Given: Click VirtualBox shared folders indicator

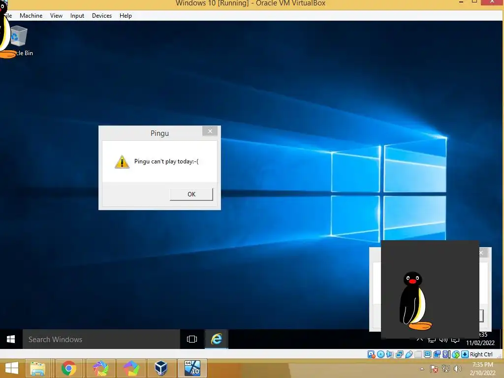Looking at the screenshot, I should pyautogui.click(x=418, y=354).
